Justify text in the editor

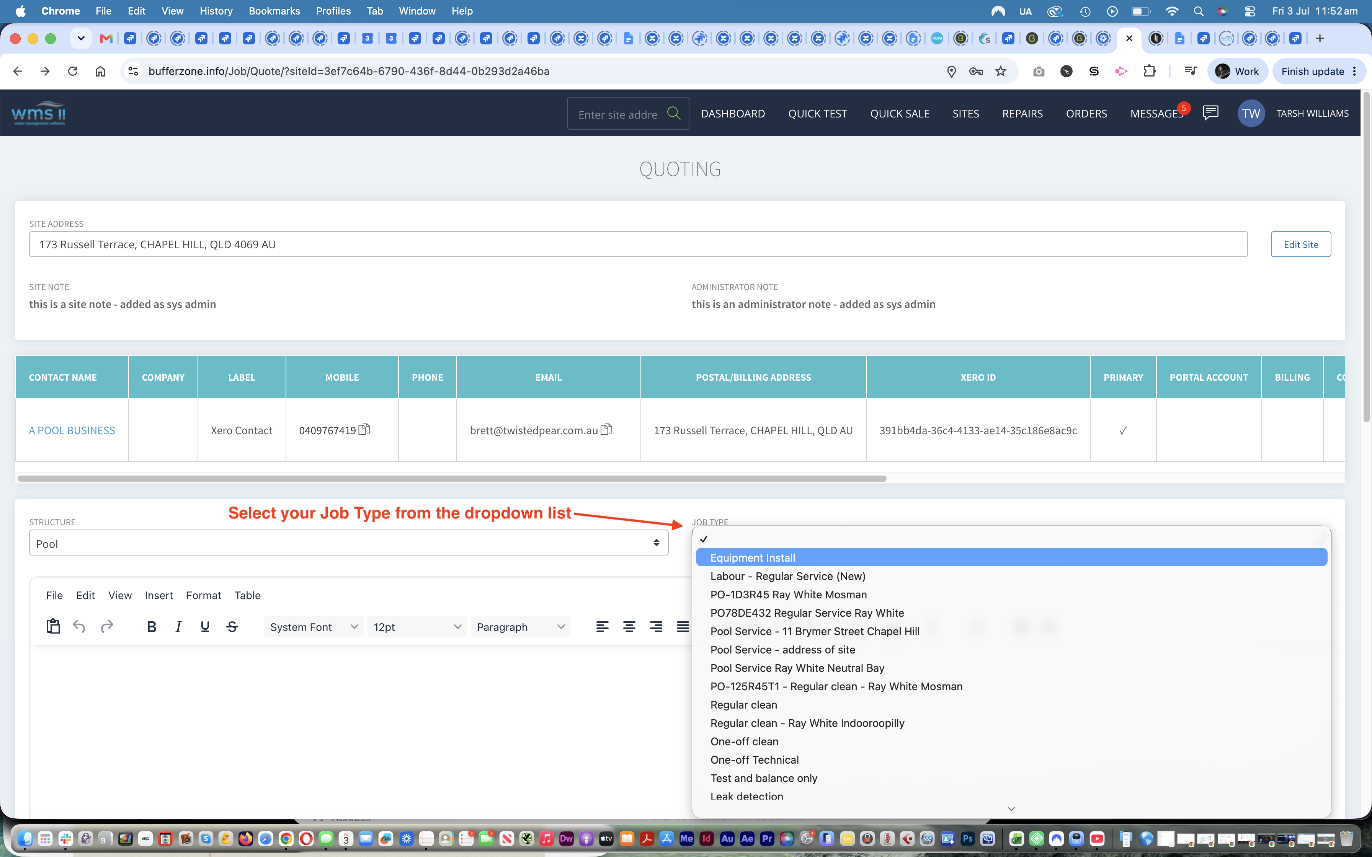pyautogui.click(x=683, y=627)
